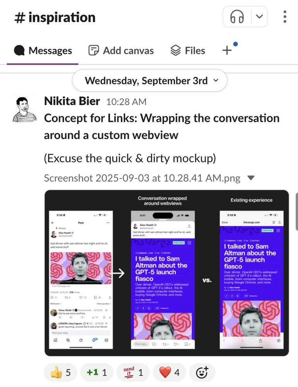
Task: Open the channel more options menu
Action: pyautogui.click(x=285, y=17)
